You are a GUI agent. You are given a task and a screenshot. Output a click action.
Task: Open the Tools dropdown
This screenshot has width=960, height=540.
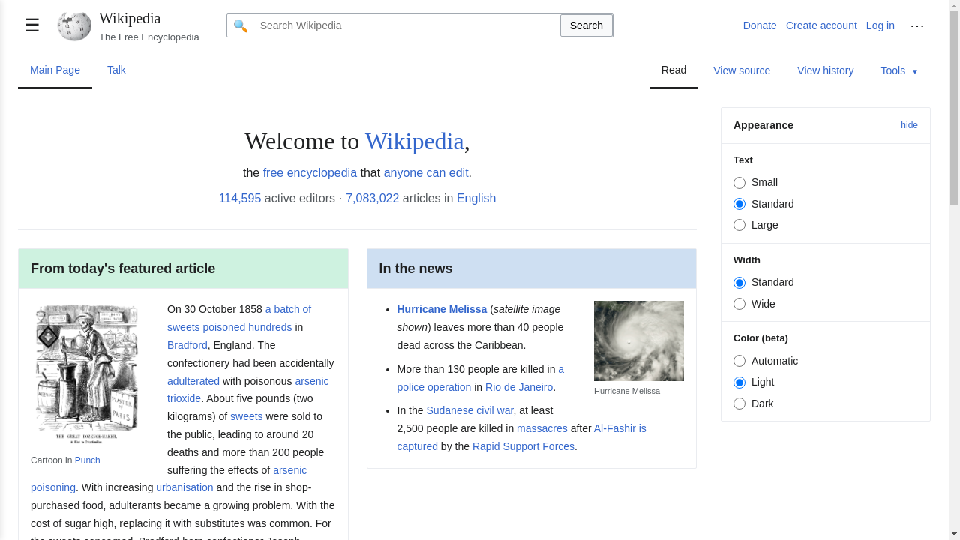point(898,70)
